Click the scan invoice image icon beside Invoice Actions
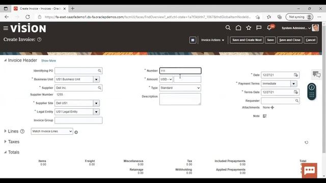 (193, 40)
